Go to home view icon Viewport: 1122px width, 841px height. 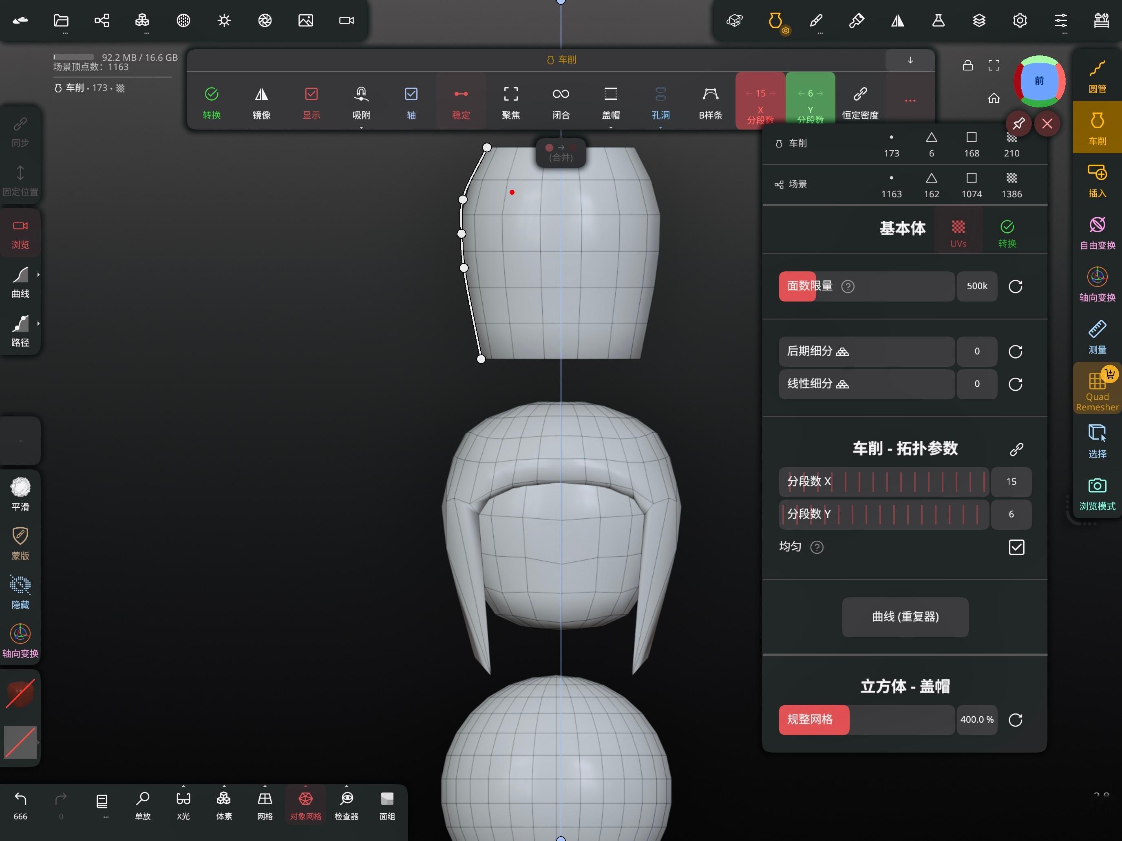pyautogui.click(x=994, y=98)
